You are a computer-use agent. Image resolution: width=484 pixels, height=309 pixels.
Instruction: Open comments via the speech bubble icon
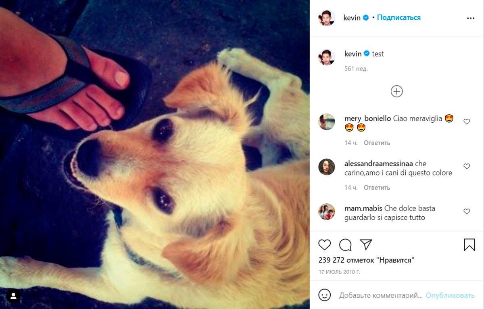[345, 245]
